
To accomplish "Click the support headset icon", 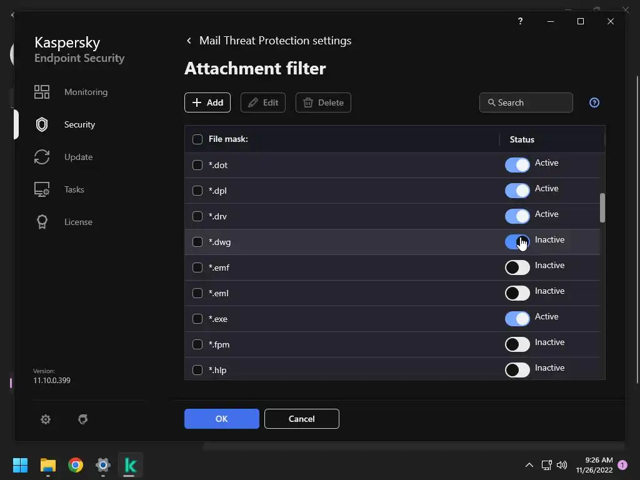I will [83, 419].
